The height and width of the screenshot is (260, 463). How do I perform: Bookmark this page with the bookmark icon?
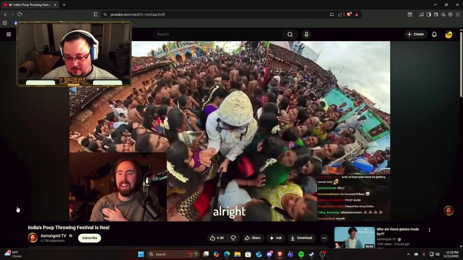pyautogui.click(x=95, y=14)
